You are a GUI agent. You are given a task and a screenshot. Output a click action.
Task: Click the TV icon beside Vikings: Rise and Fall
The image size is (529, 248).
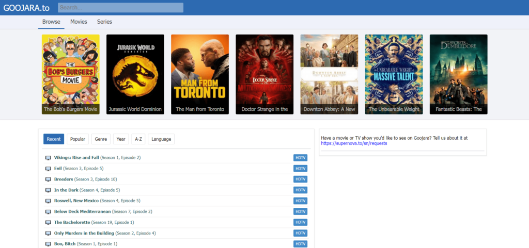click(49, 158)
